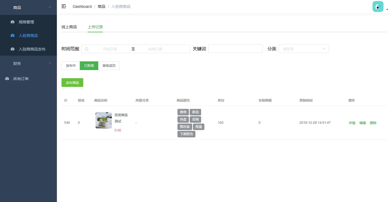Toggle the 新品 attribute tag

(x=195, y=112)
